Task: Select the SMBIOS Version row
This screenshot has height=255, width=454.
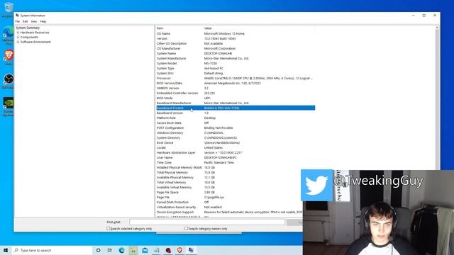Action: point(236,88)
